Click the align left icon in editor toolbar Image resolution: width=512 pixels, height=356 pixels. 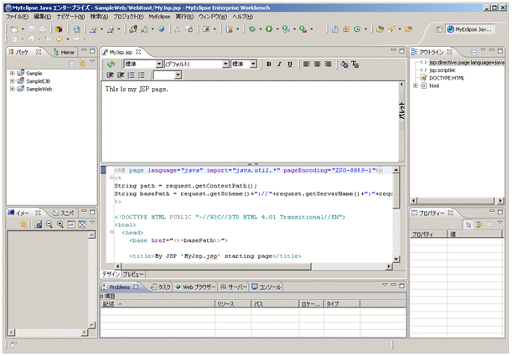(306, 64)
